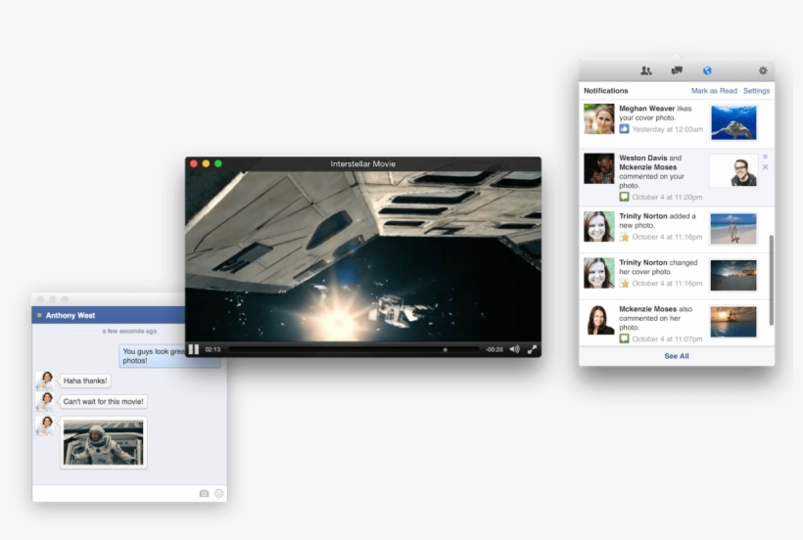Click the Anthony West chat header

coord(109,315)
